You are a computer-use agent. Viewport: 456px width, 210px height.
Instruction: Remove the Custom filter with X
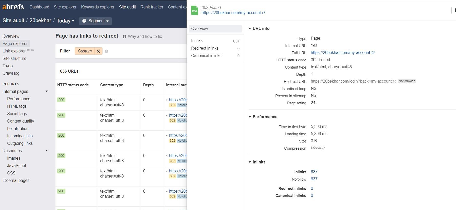click(x=98, y=51)
